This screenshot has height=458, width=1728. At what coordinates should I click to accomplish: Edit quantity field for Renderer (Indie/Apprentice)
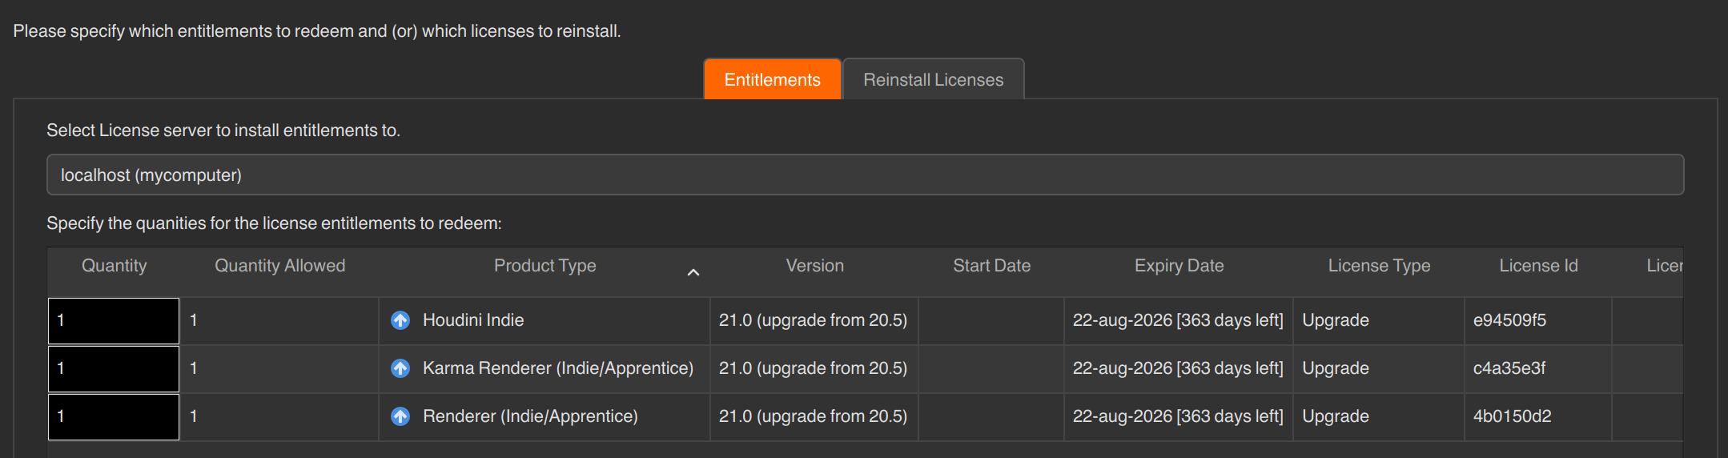click(114, 417)
